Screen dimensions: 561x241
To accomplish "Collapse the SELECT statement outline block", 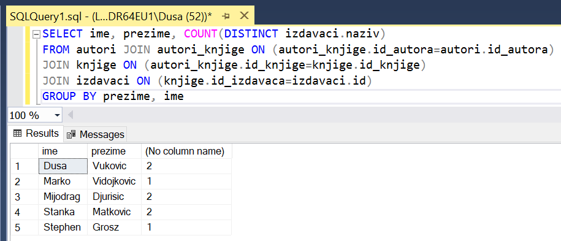I will click(36, 35).
